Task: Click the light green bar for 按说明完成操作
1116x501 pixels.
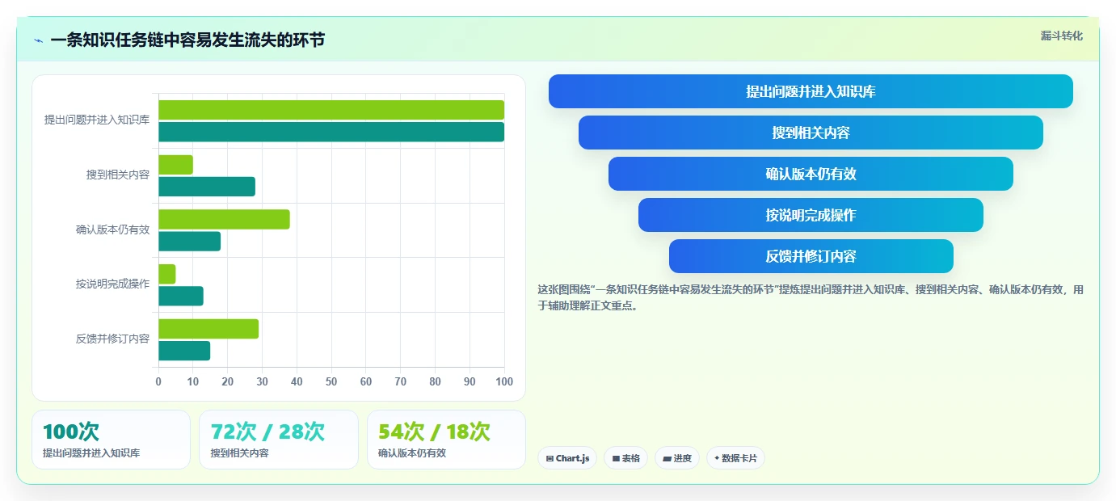Action: pos(167,274)
